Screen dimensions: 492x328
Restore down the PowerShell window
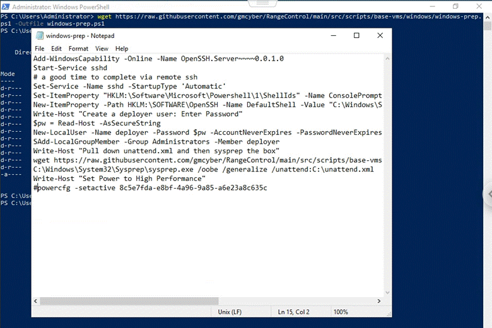tap(455, 6)
